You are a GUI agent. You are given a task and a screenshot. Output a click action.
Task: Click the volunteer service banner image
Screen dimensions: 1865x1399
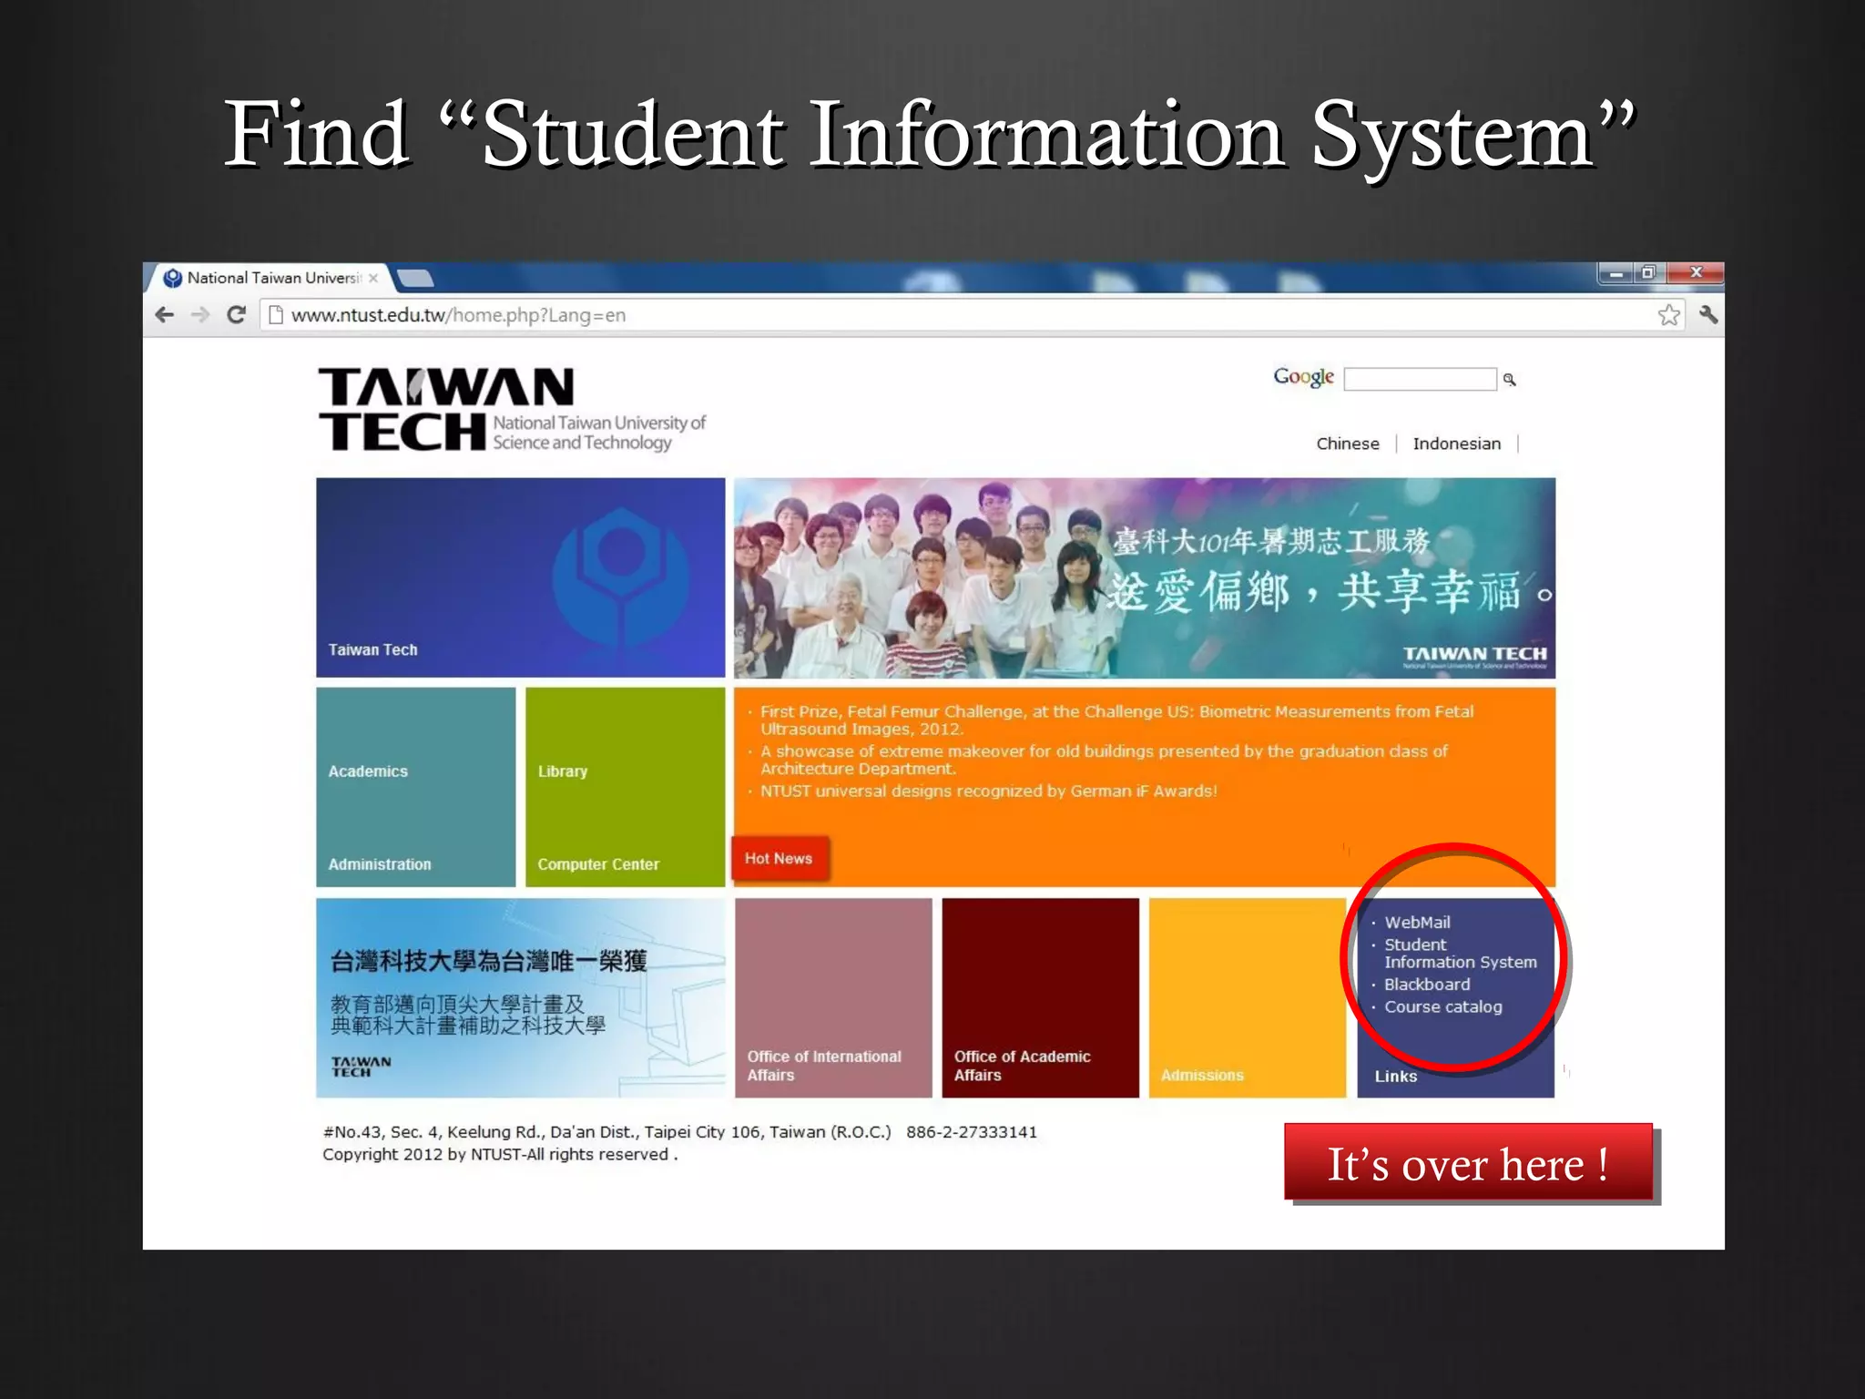click(1144, 577)
